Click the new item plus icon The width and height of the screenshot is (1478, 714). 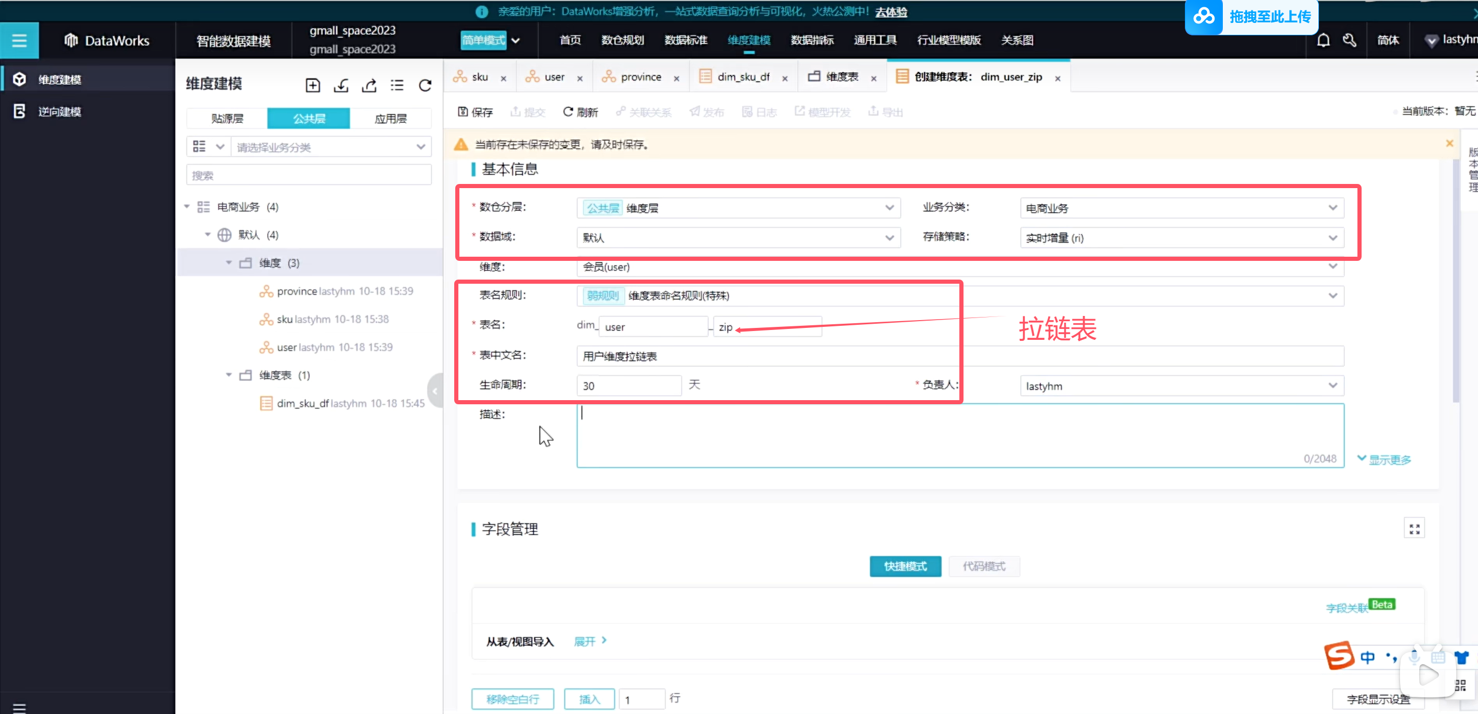313,85
